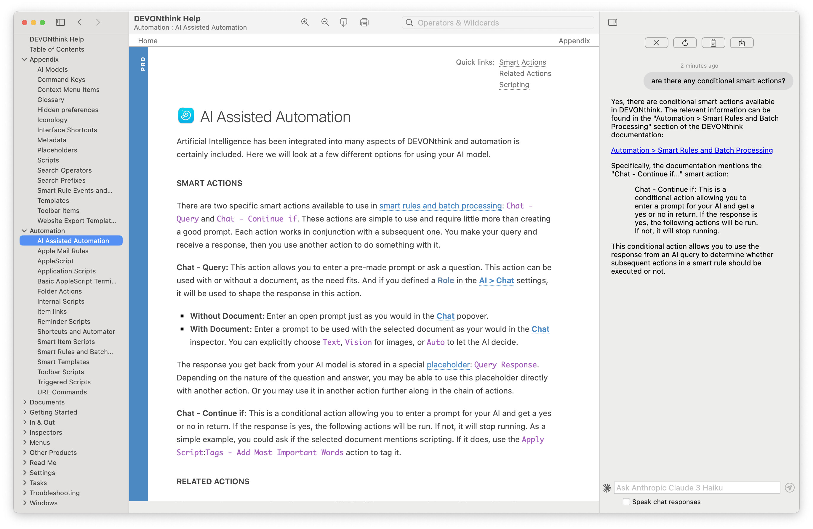This screenshot has height=529, width=813.
Task: Send chat message arrow icon
Action: tap(789, 487)
